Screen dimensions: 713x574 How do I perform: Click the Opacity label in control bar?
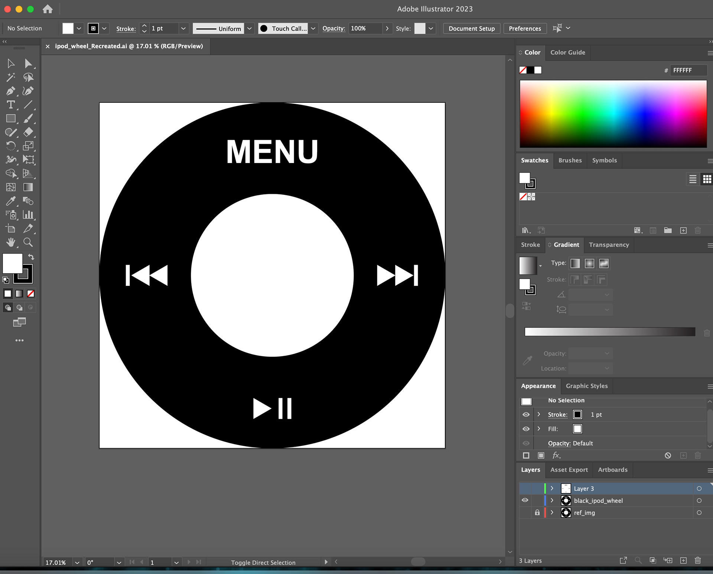pos(333,29)
